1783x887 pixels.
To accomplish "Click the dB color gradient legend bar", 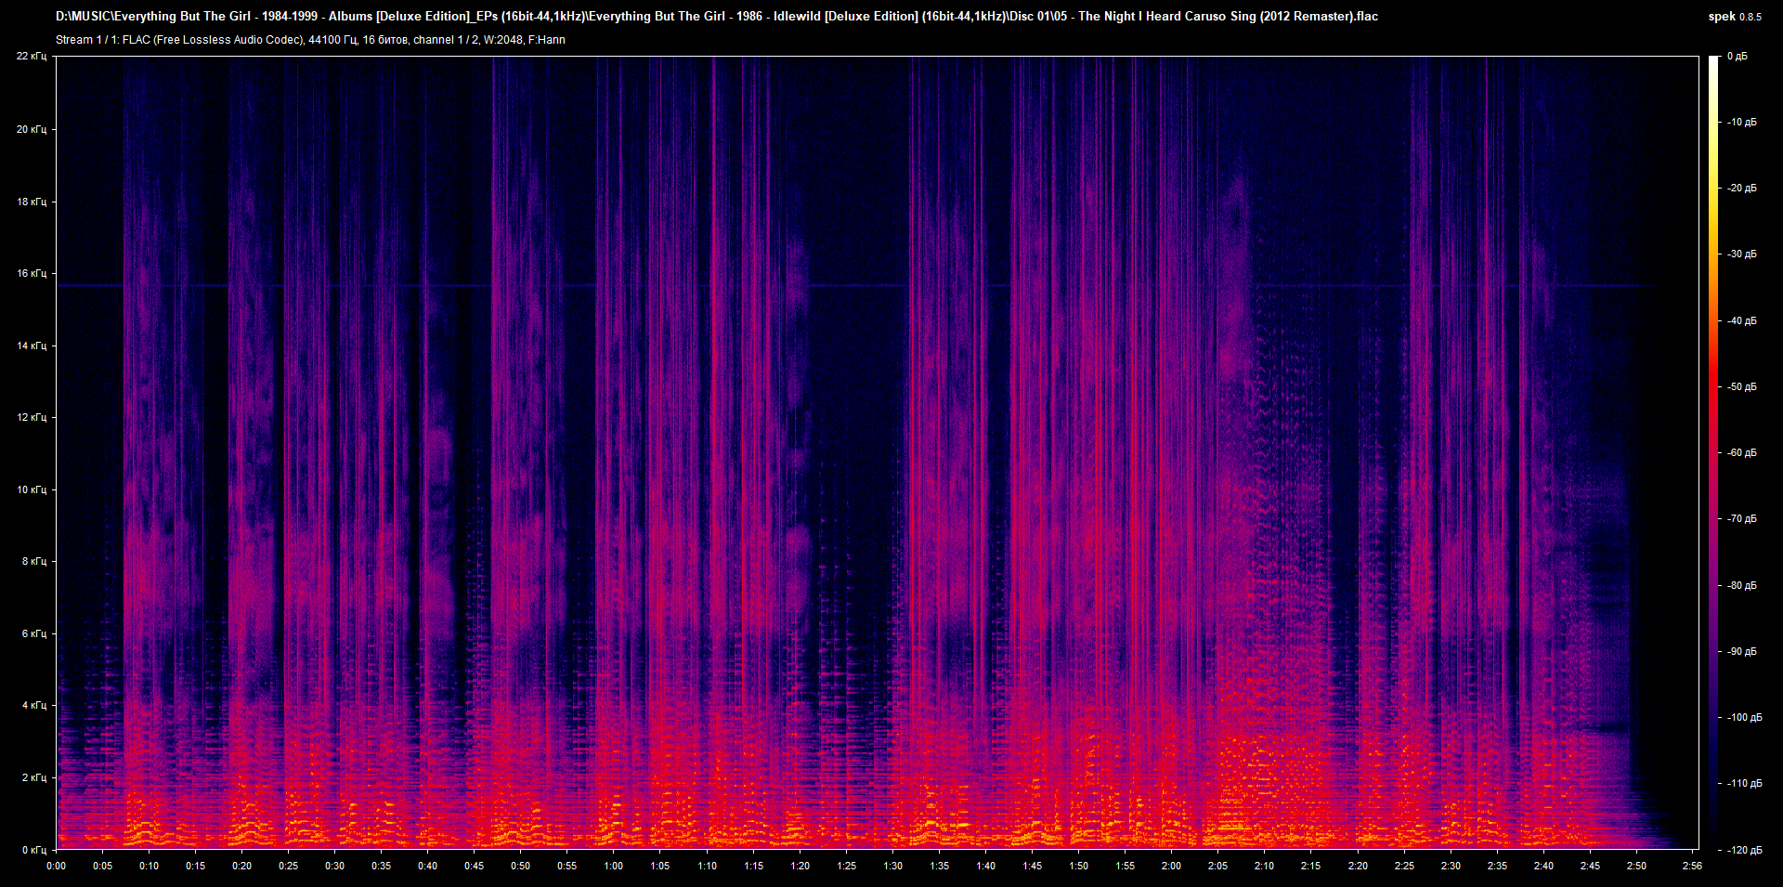I will (1713, 452).
